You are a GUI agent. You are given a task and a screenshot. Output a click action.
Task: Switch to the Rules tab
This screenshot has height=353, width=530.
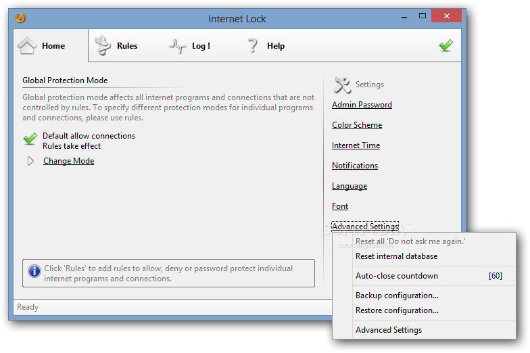pos(126,46)
